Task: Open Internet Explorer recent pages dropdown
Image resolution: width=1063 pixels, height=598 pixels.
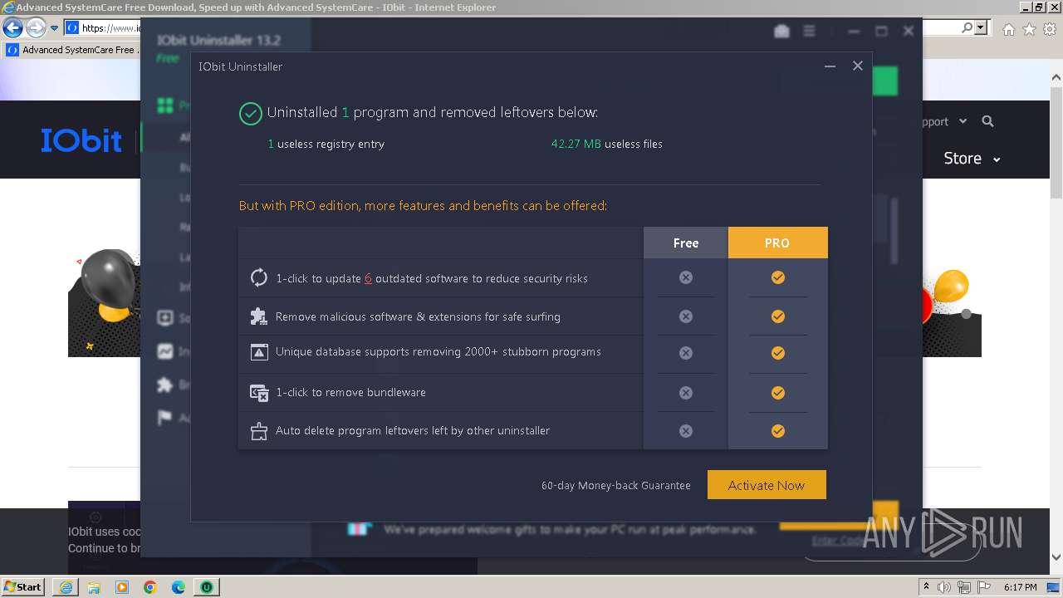Action: (55, 28)
